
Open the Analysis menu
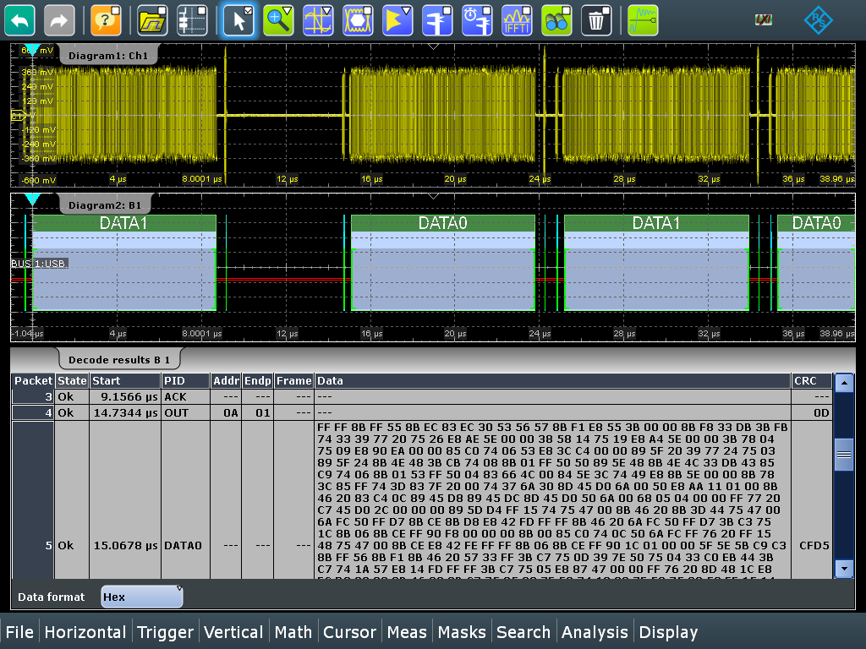tap(595, 632)
